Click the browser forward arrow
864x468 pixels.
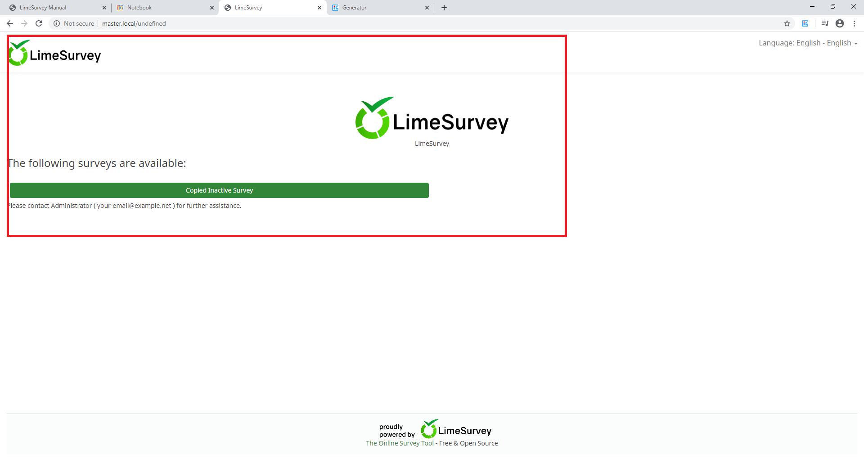coord(24,23)
